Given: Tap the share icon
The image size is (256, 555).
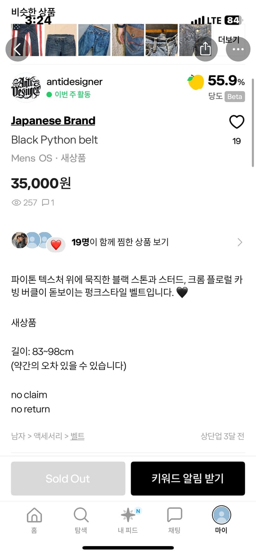Looking at the screenshot, I should pyautogui.click(x=205, y=49).
